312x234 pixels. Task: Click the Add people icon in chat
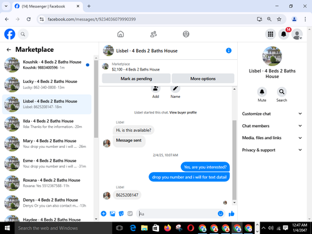click(x=155, y=89)
